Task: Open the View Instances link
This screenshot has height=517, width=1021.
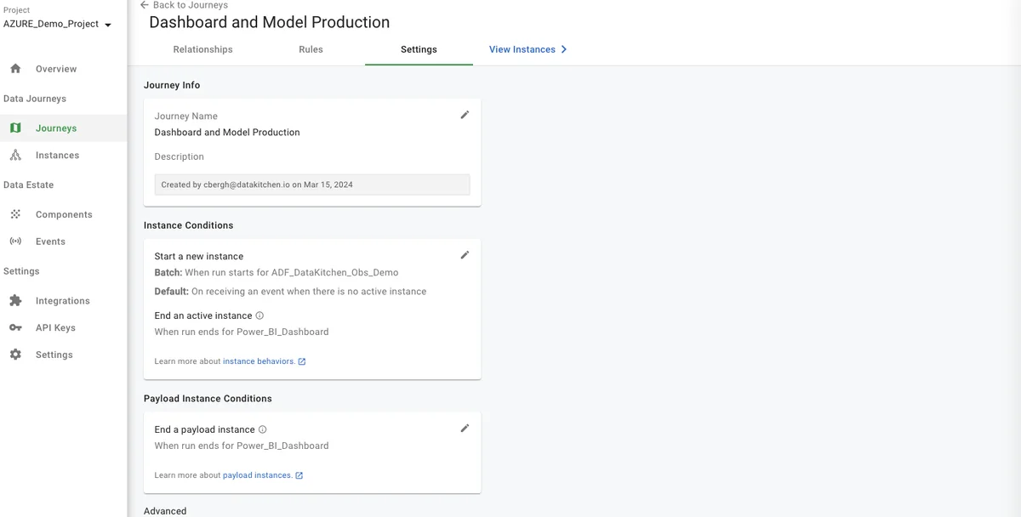Action: point(528,49)
